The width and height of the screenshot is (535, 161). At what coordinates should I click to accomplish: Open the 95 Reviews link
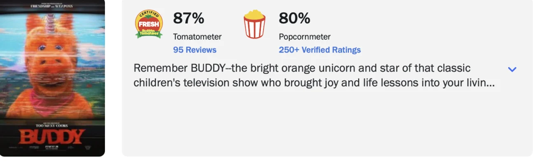[x=195, y=50]
